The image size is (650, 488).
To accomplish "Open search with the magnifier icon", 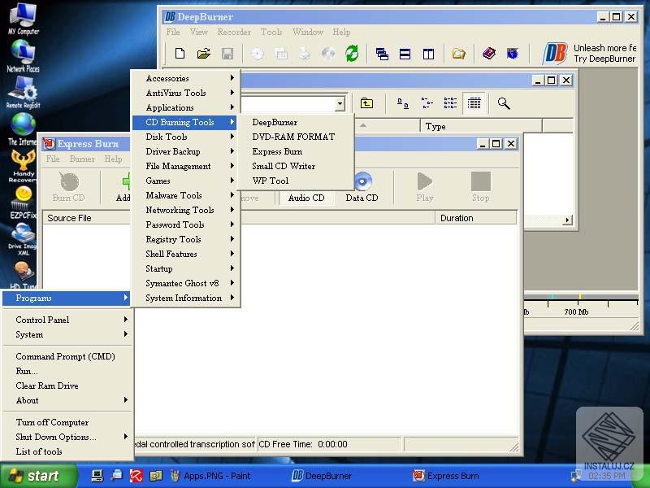I will [x=504, y=104].
